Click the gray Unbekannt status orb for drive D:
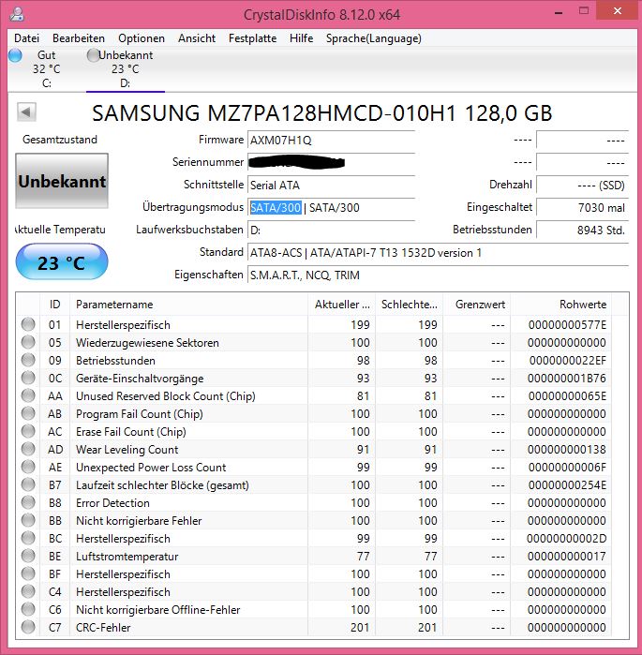This screenshot has width=642, height=655. click(x=93, y=55)
